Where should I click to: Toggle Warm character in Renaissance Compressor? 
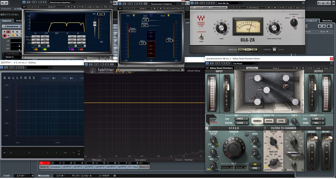[168, 16]
